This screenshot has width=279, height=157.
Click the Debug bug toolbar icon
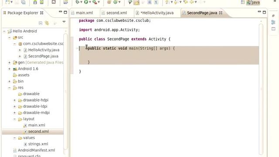point(78,2)
